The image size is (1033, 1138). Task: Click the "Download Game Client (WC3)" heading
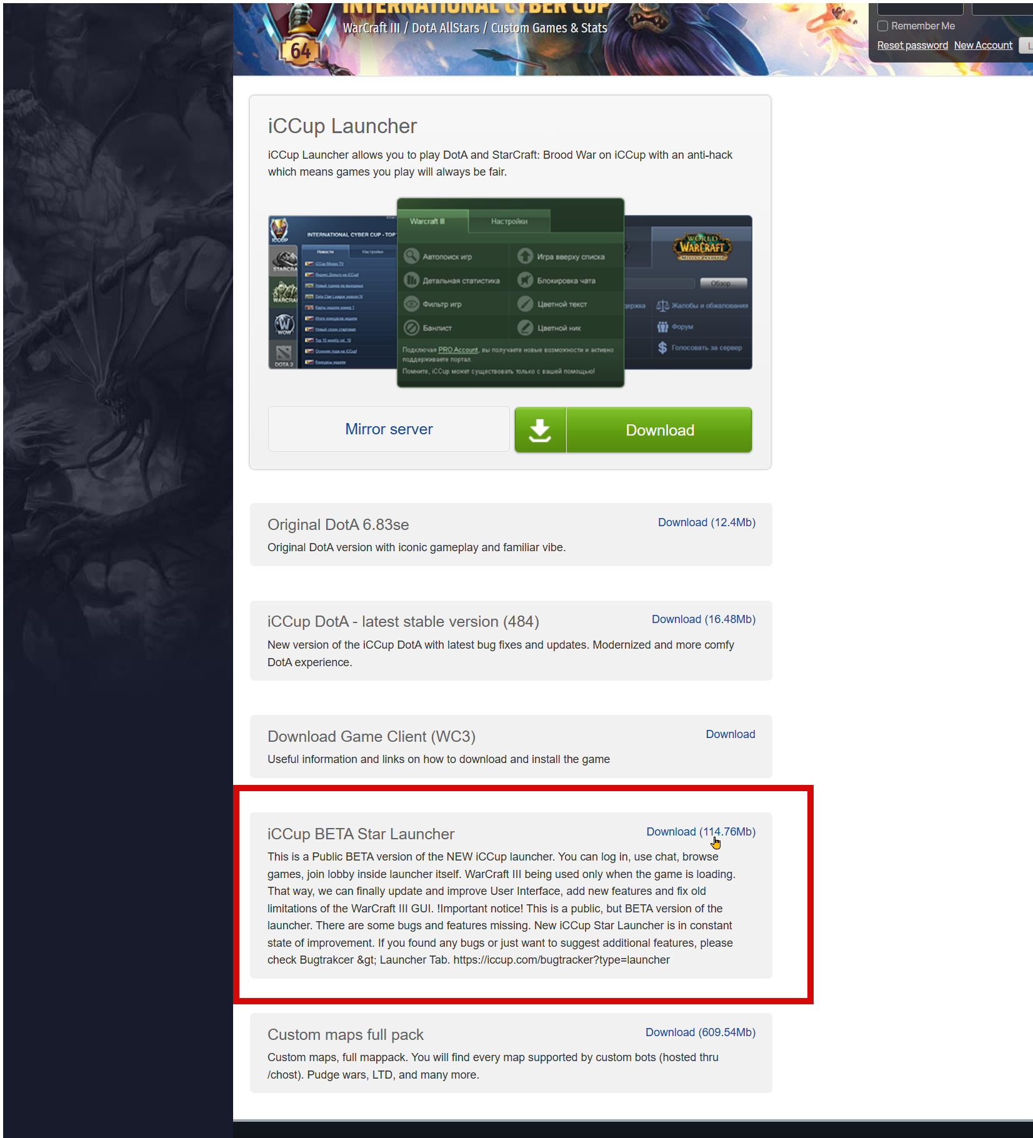(371, 737)
